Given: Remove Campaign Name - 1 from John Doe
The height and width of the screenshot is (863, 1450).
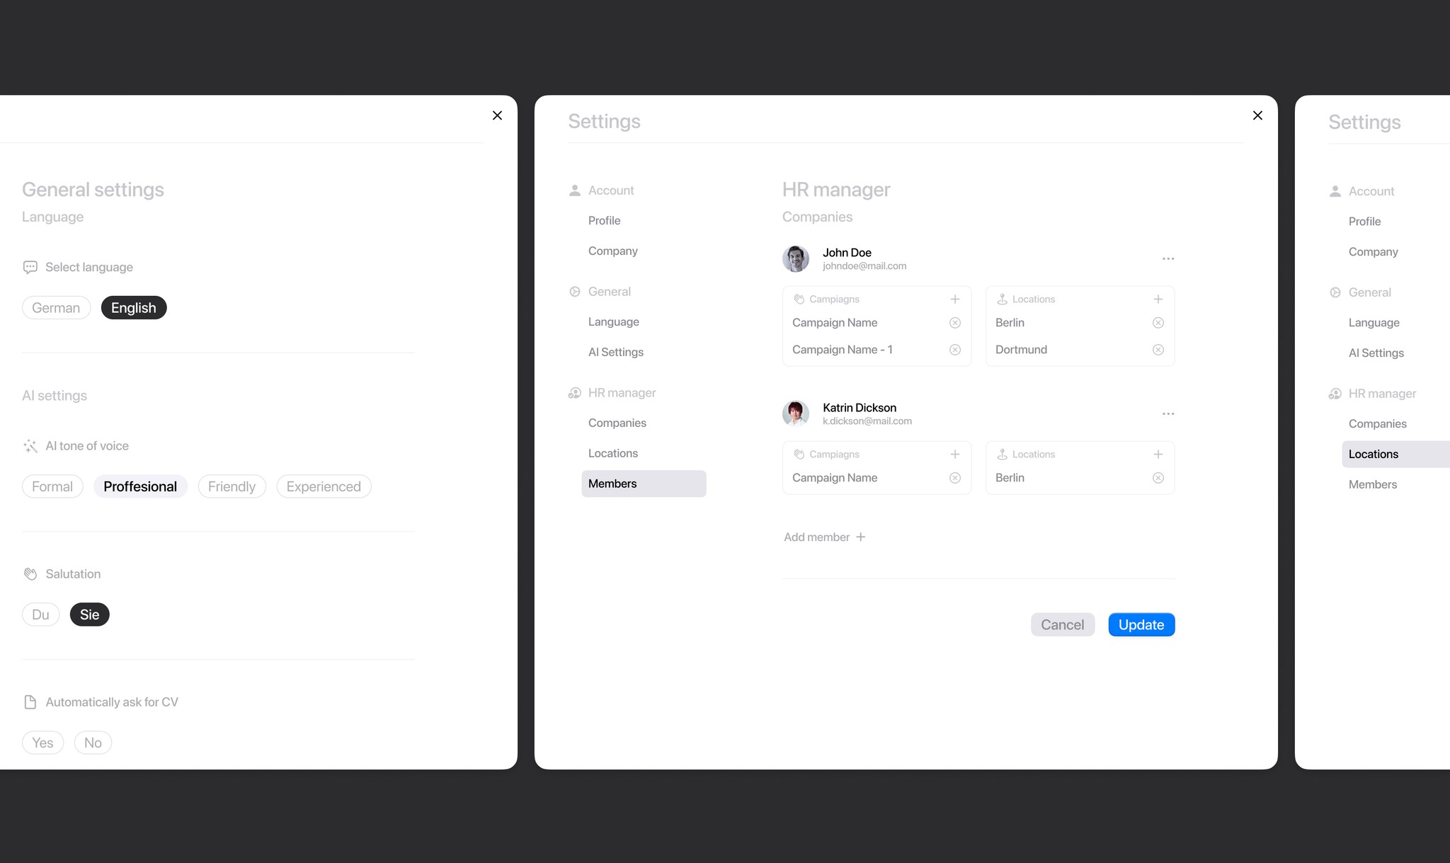Looking at the screenshot, I should point(954,350).
